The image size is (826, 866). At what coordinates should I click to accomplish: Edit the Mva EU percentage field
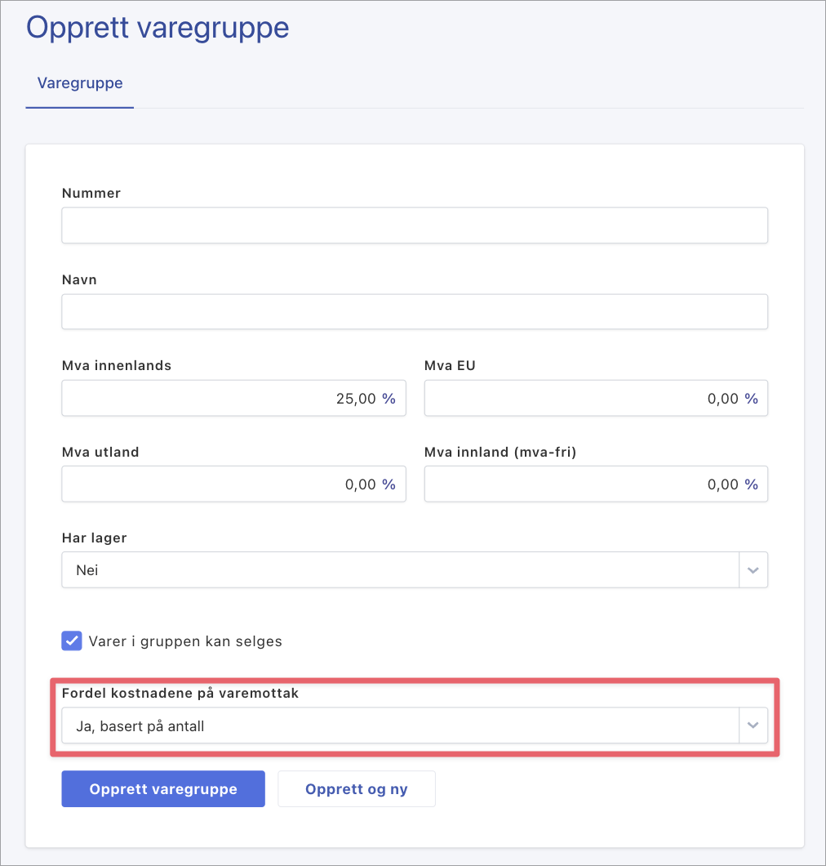pos(596,398)
